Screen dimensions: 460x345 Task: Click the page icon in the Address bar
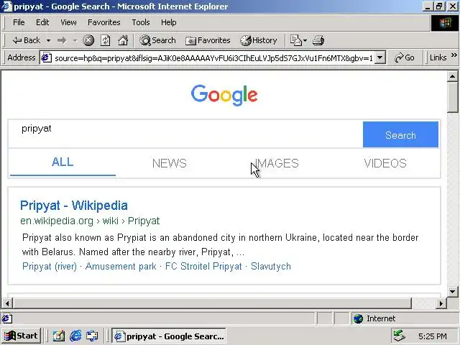coord(46,57)
